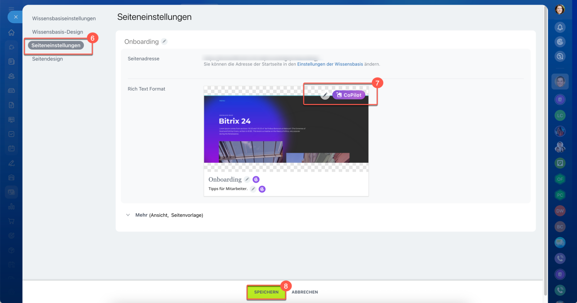Open Wissensbasiseinstellungen in the side menu

pyautogui.click(x=64, y=18)
